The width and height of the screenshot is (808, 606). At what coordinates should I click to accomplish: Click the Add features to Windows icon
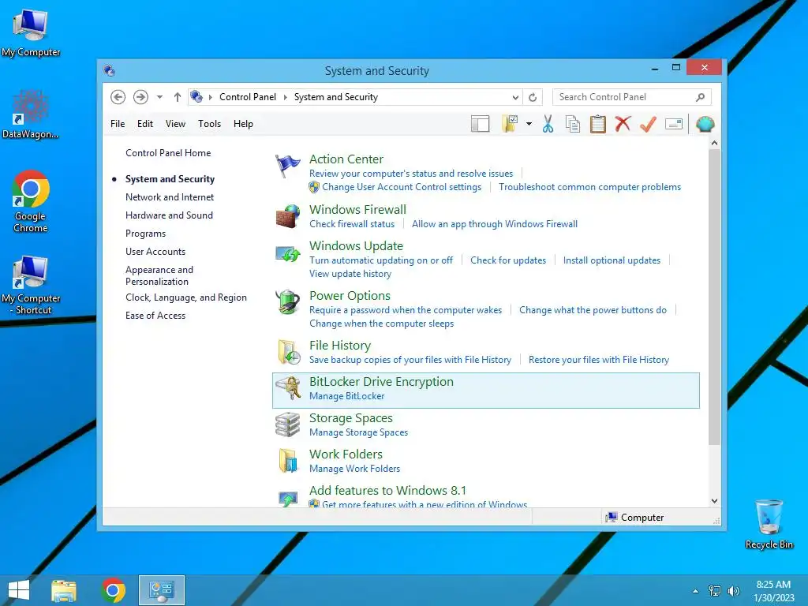pyautogui.click(x=288, y=498)
